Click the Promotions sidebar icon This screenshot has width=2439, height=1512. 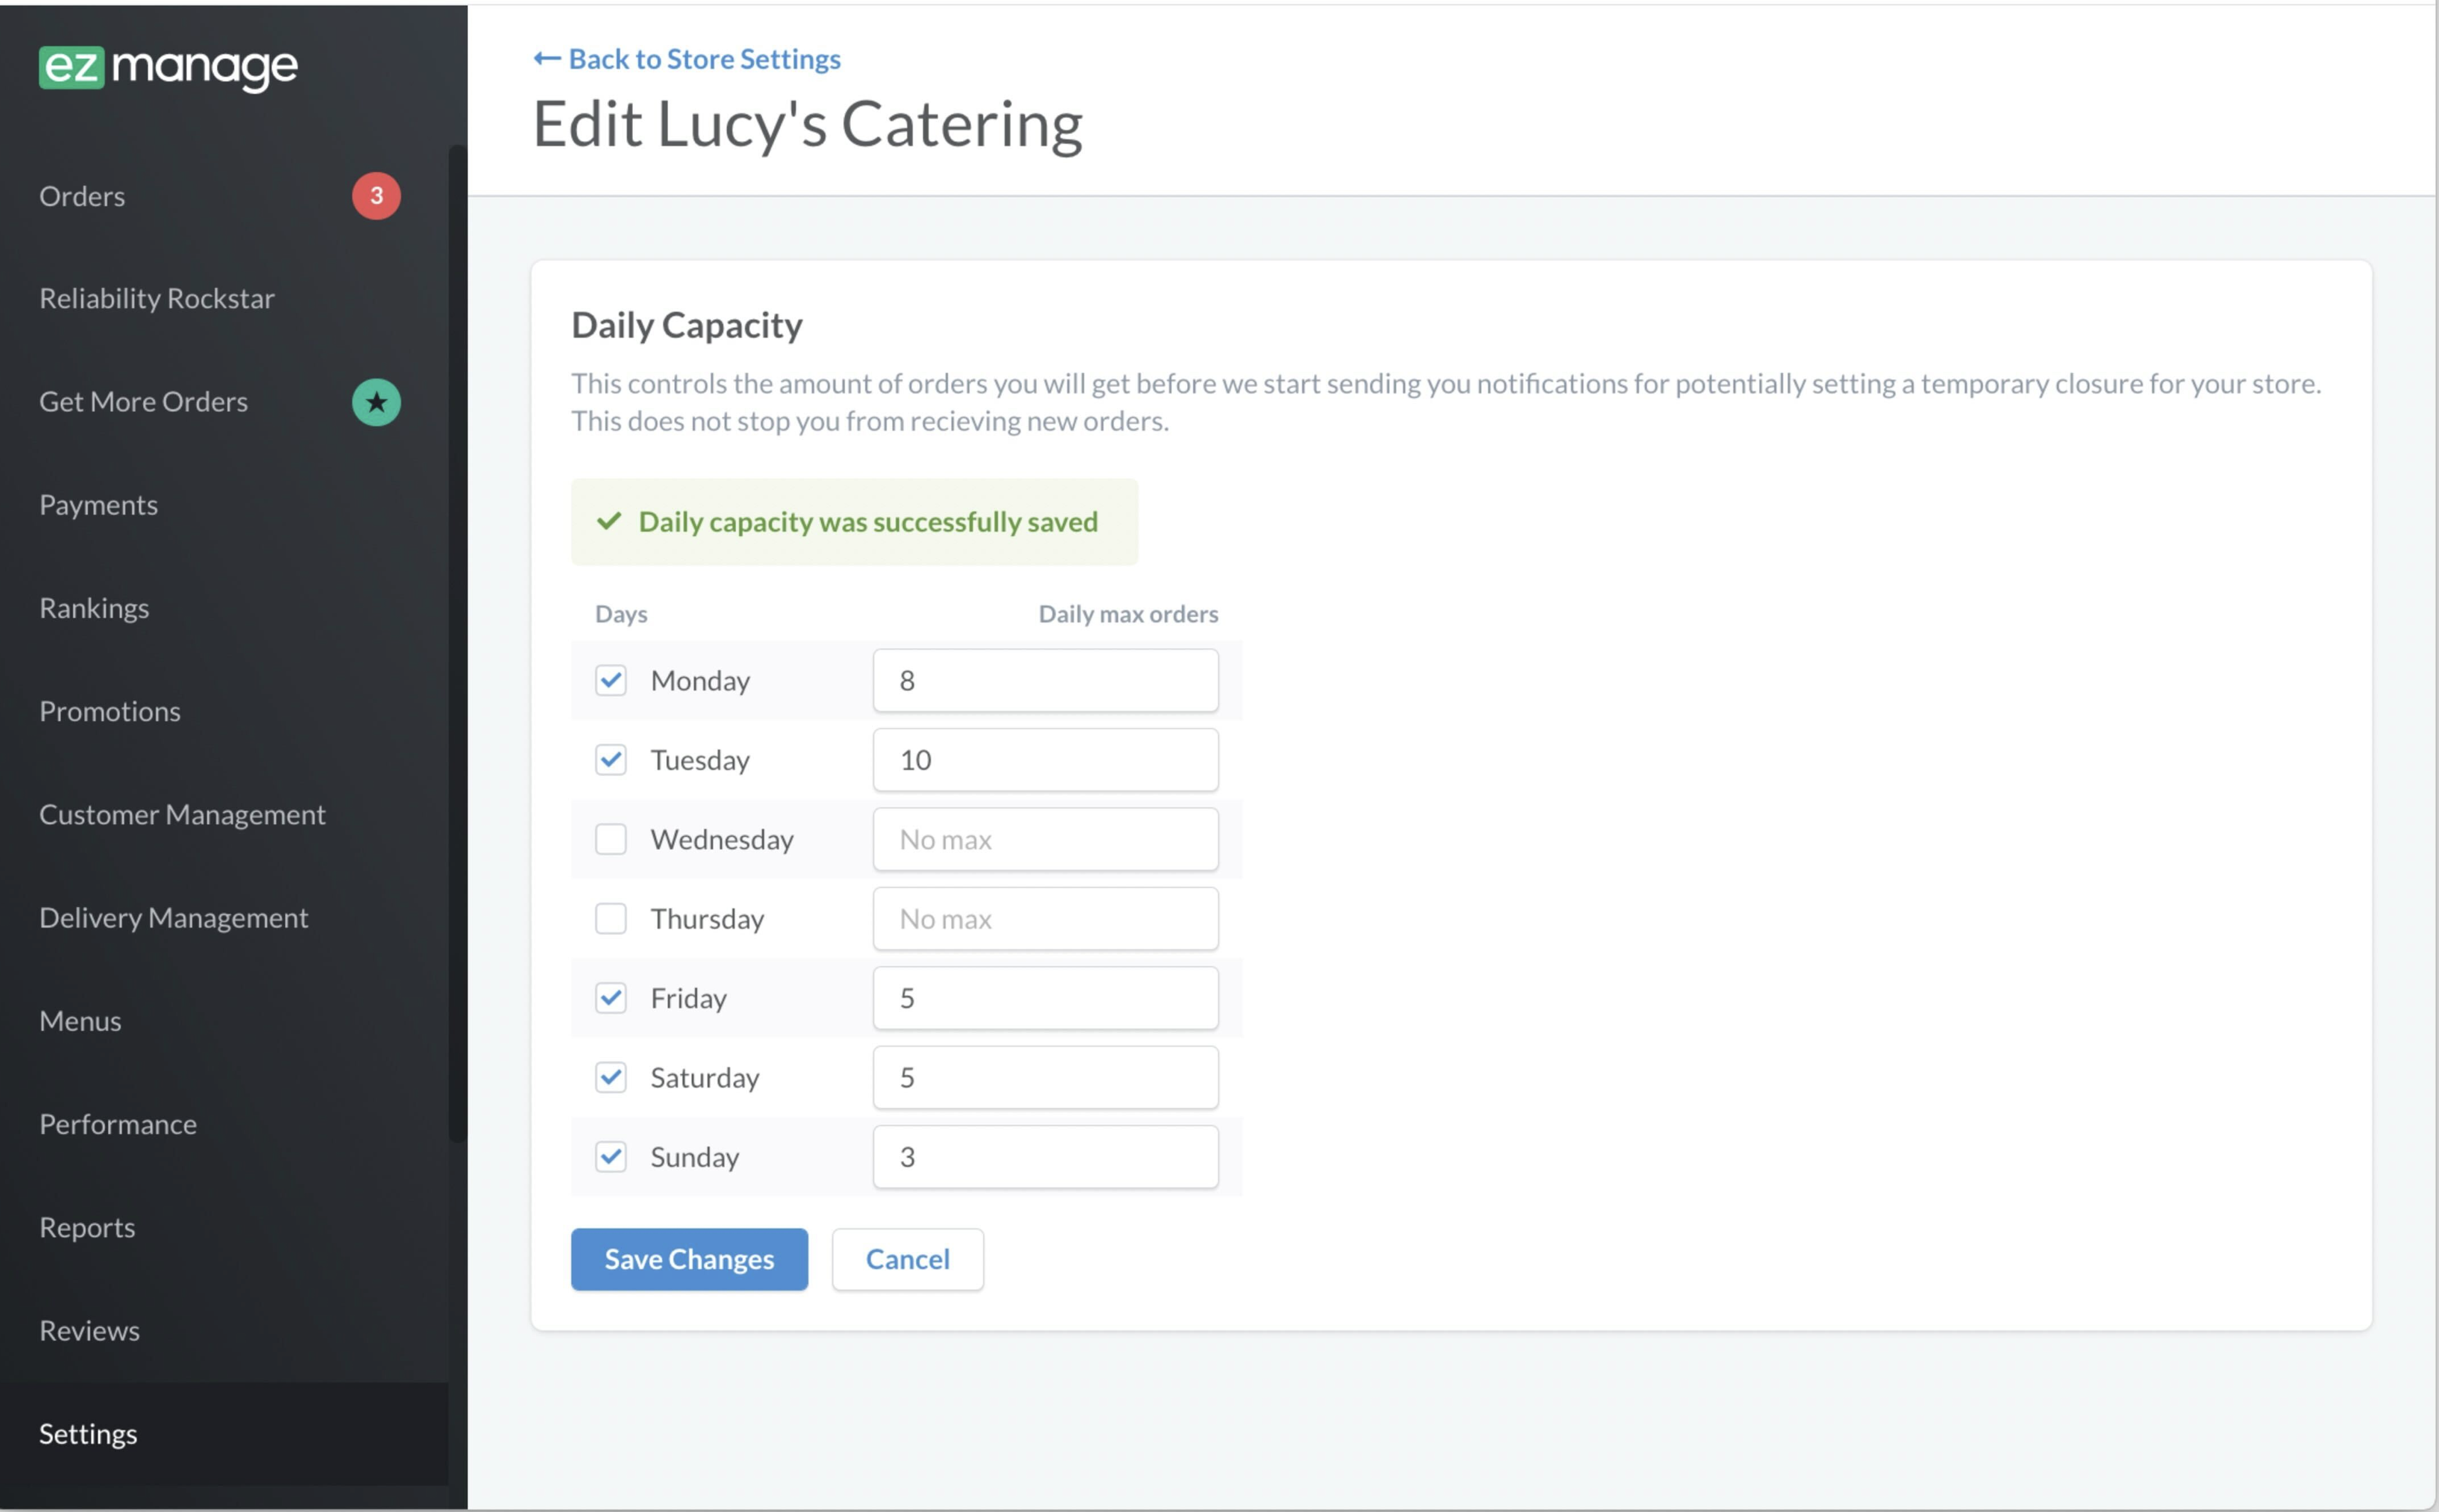(110, 710)
